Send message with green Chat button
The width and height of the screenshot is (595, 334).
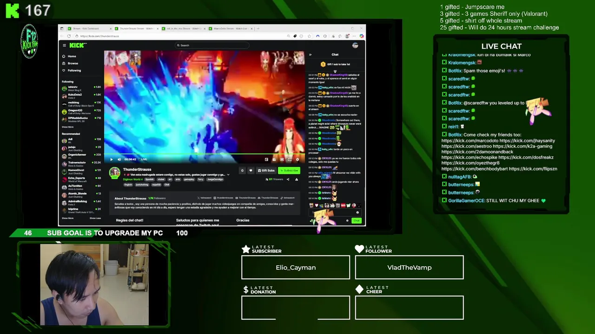click(x=357, y=220)
